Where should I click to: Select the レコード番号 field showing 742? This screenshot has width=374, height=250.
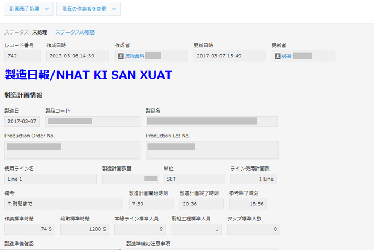[x=22, y=56]
